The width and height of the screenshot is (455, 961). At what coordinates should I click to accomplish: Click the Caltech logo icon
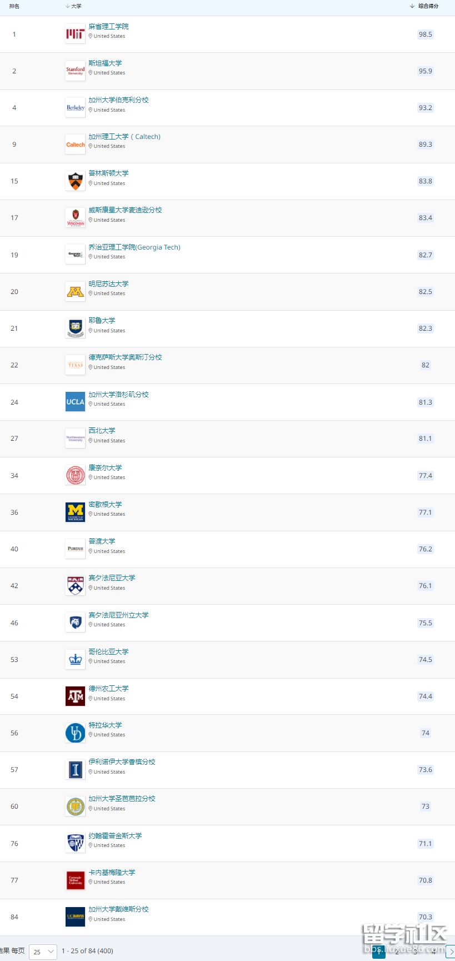[x=75, y=145]
